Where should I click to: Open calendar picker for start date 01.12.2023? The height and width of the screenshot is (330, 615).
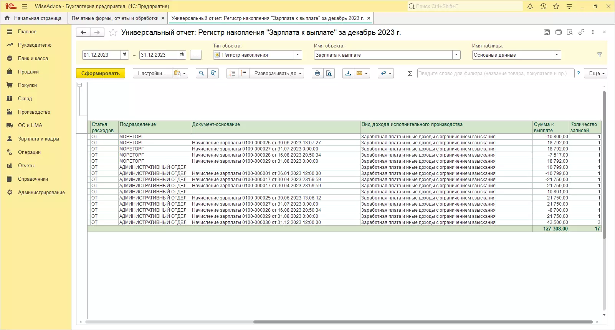tap(125, 55)
